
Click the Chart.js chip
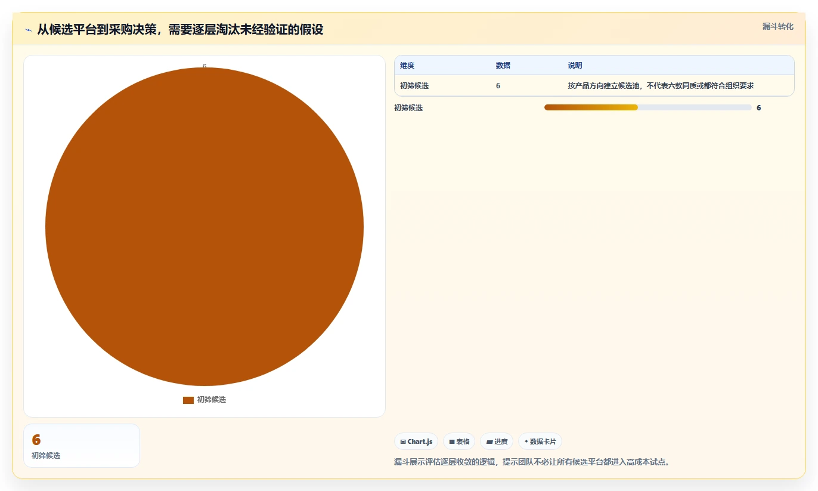click(416, 441)
